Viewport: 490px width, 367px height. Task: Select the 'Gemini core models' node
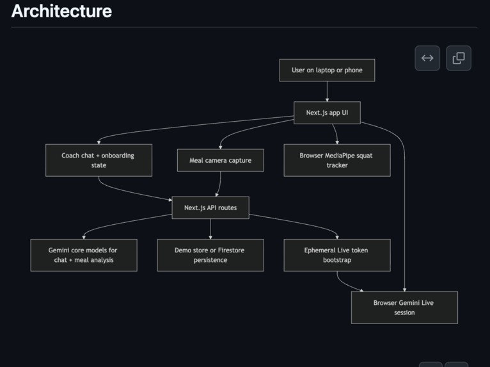pos(84,255)
